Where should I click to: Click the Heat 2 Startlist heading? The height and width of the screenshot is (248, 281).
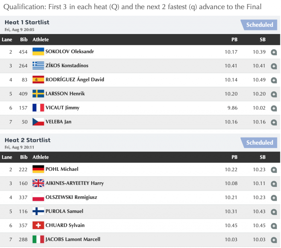click(27, 140)
